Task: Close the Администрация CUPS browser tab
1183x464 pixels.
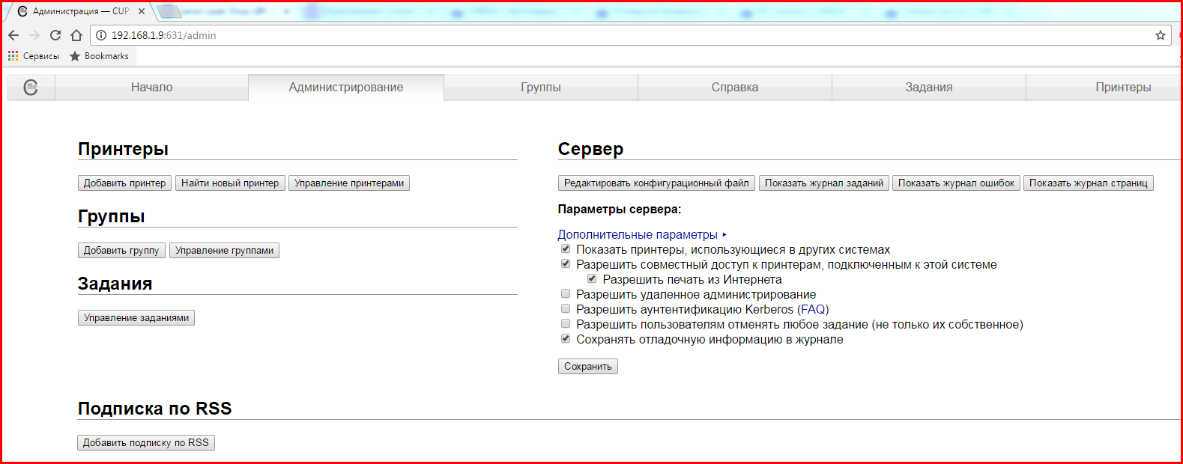Action: 142,11
